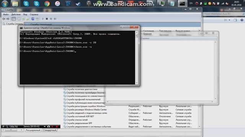Minimize the Services window
The height and width of the screenshot is (137, 245).
click(x=185, y=9)
